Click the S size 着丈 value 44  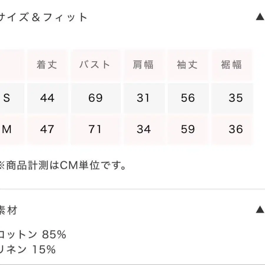coord(47,98)
